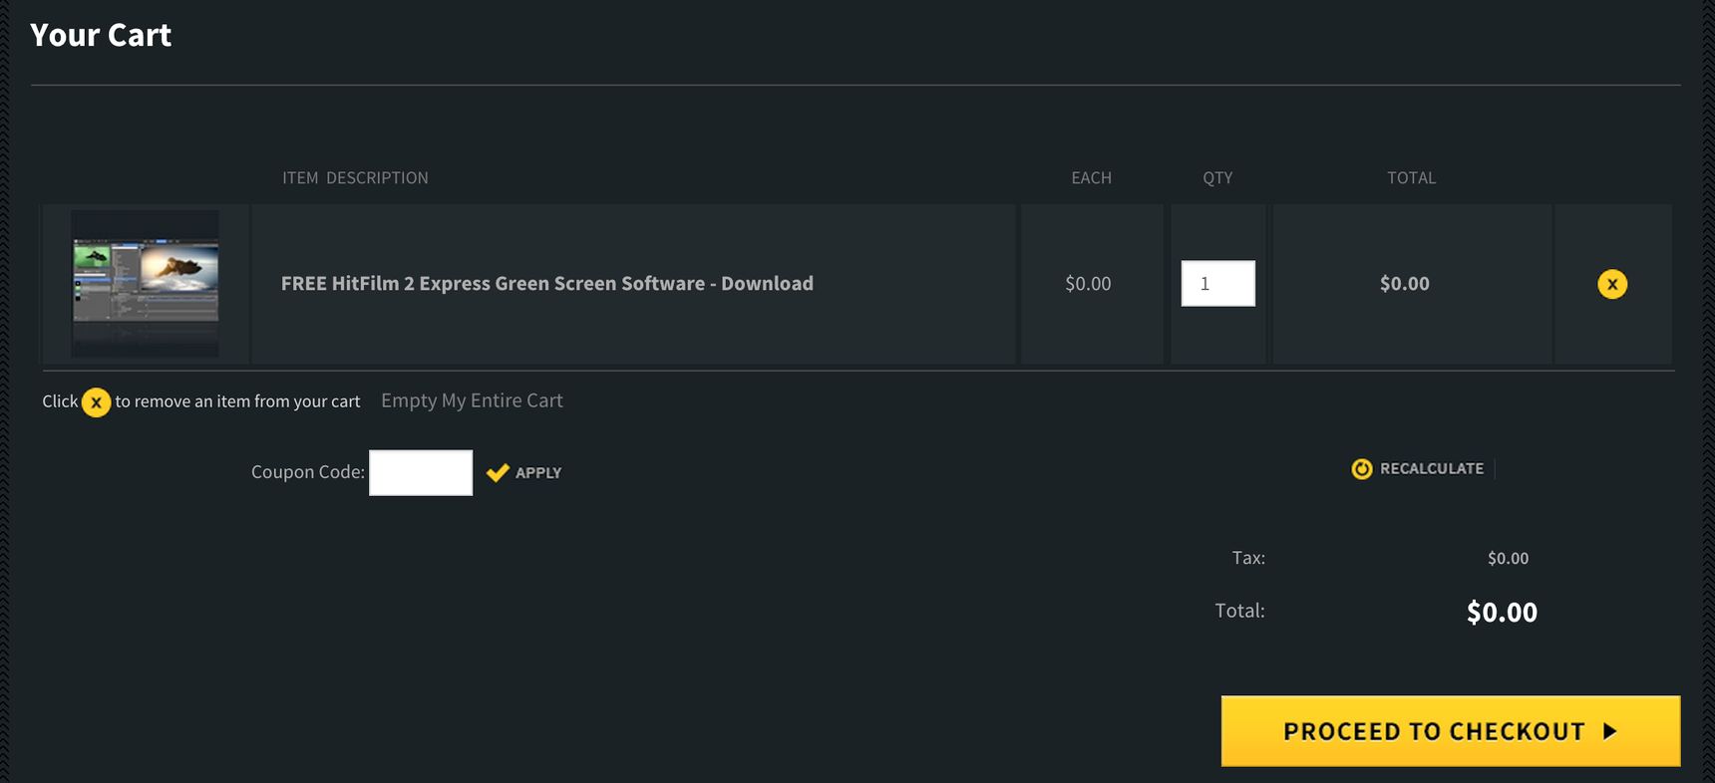Click into the Coupon Code text field
1715x783 pixels.
[x=421, y=472]
